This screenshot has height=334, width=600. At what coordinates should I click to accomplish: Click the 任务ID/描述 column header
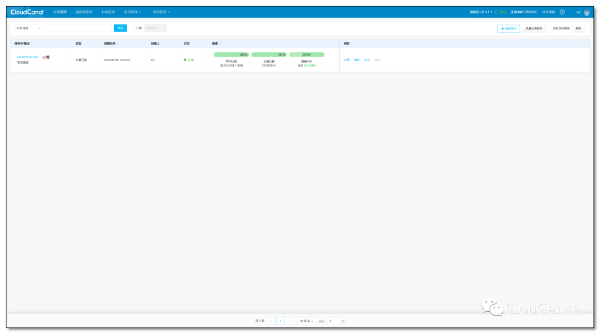22,44
